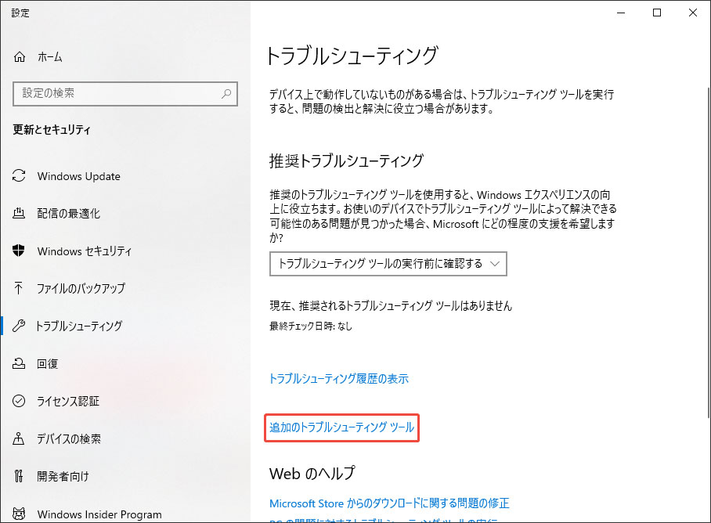Click the Web のヘルプ heading
Image resolution: width=711 pixels, height=523 pixels.
(x=312, y=474)
